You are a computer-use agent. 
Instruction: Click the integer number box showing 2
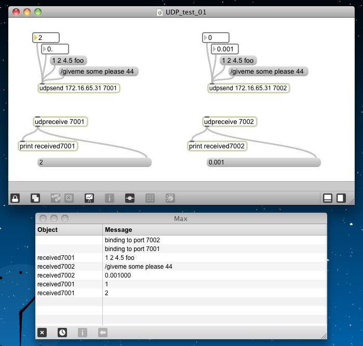(46, 37)
